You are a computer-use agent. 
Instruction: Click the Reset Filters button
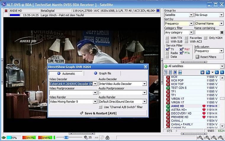pos(206,57)
